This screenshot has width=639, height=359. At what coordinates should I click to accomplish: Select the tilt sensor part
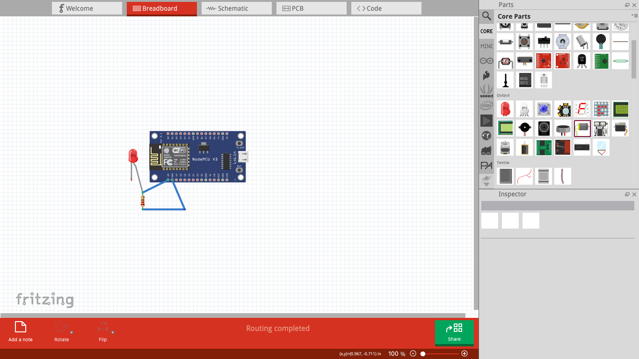point(582,42)
